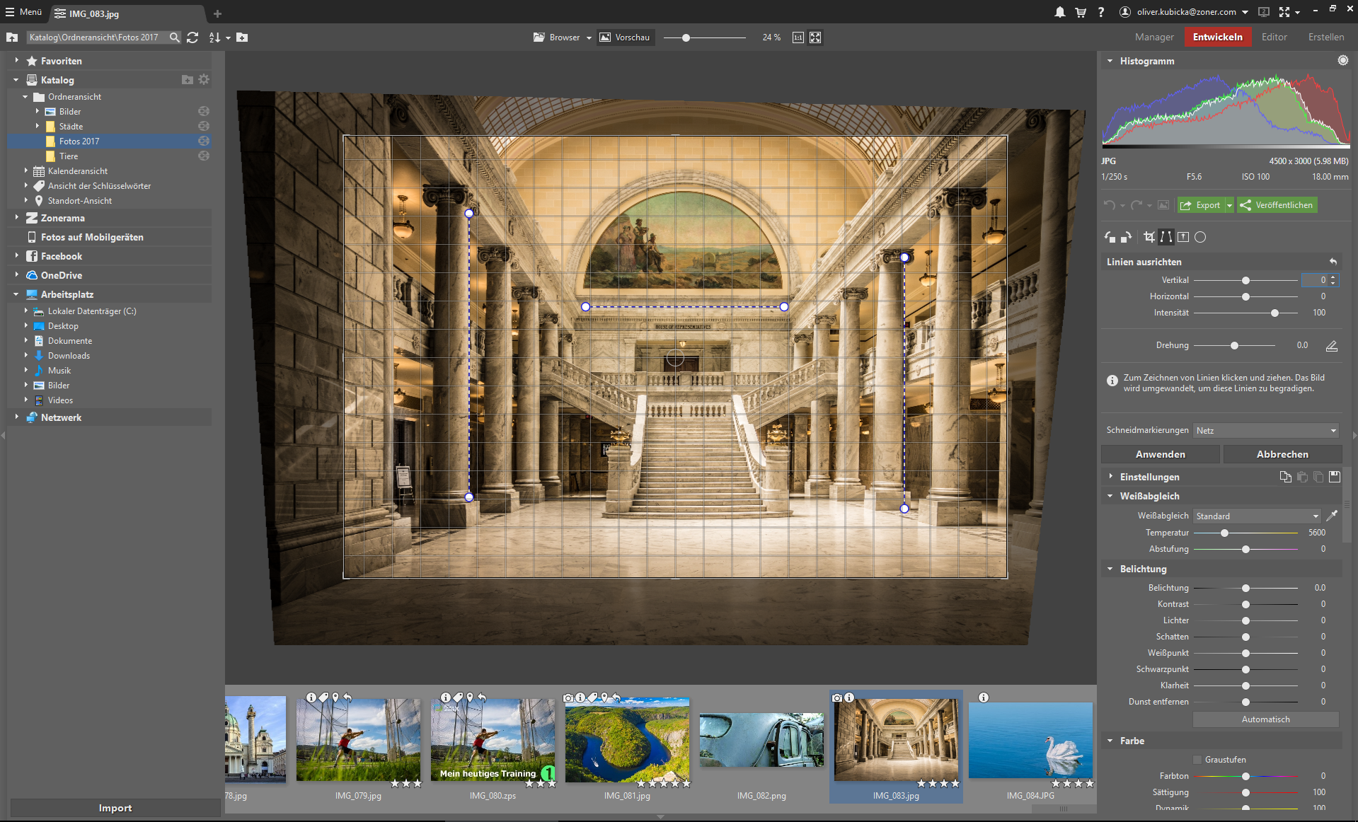Open the Schneidmarkierungen Netz dropdown
Screen dimensions: 1358x822
click(x=1266, y=430)
